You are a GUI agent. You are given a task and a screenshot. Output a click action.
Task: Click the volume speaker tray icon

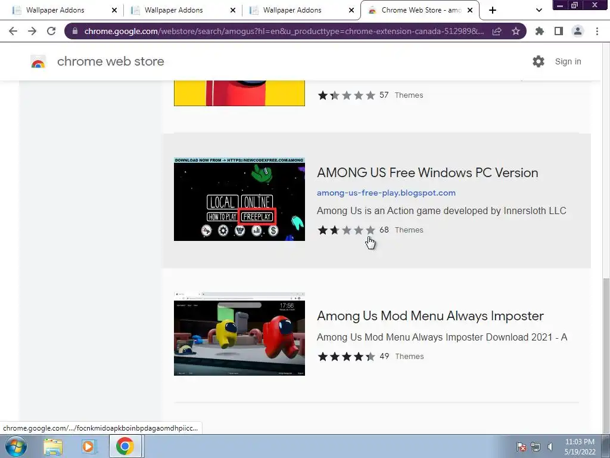[550, 447]
